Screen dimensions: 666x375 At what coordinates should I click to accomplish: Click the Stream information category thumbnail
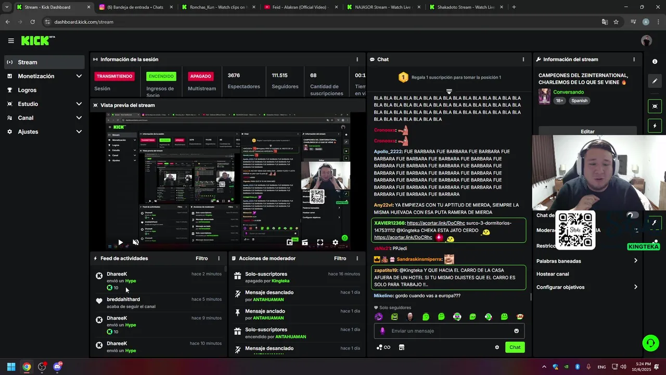point(544,96)
